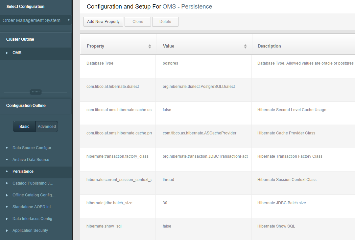
Task: Open Standalone AOPD Int item
Action: (33, 207)
